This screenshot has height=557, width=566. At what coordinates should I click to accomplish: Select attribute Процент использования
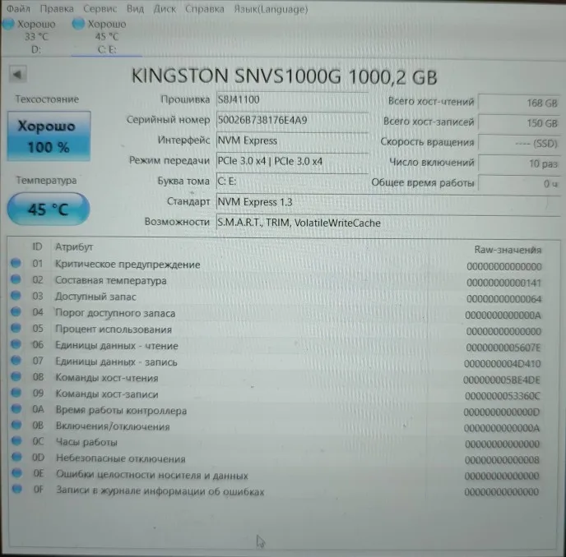(114, 329)
